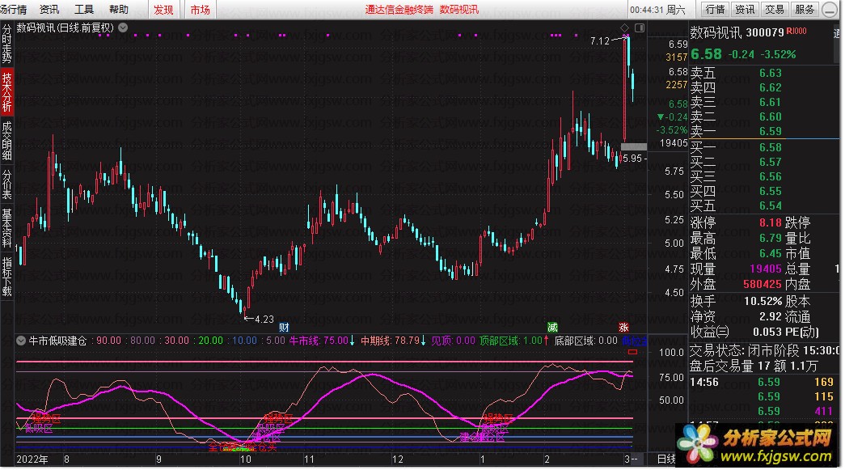Click the 外盘 value 580425
The image size is (845, 470).
[x=762, y=283]
